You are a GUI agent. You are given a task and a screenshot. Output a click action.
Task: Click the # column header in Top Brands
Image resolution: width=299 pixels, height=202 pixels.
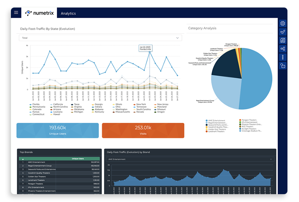[23, 159]
